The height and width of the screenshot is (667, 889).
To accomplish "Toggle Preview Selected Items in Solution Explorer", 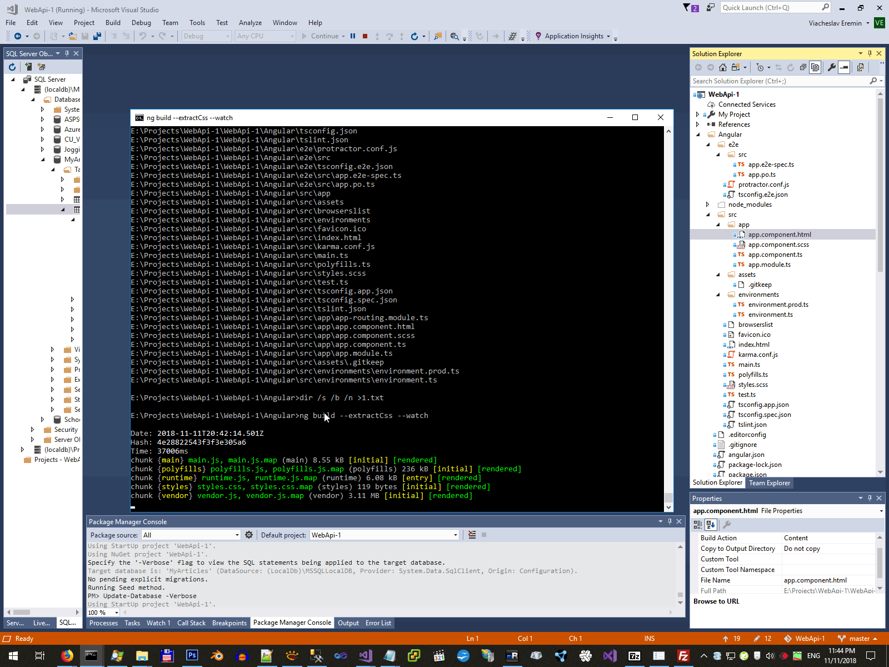I will [x=844, y=67].
